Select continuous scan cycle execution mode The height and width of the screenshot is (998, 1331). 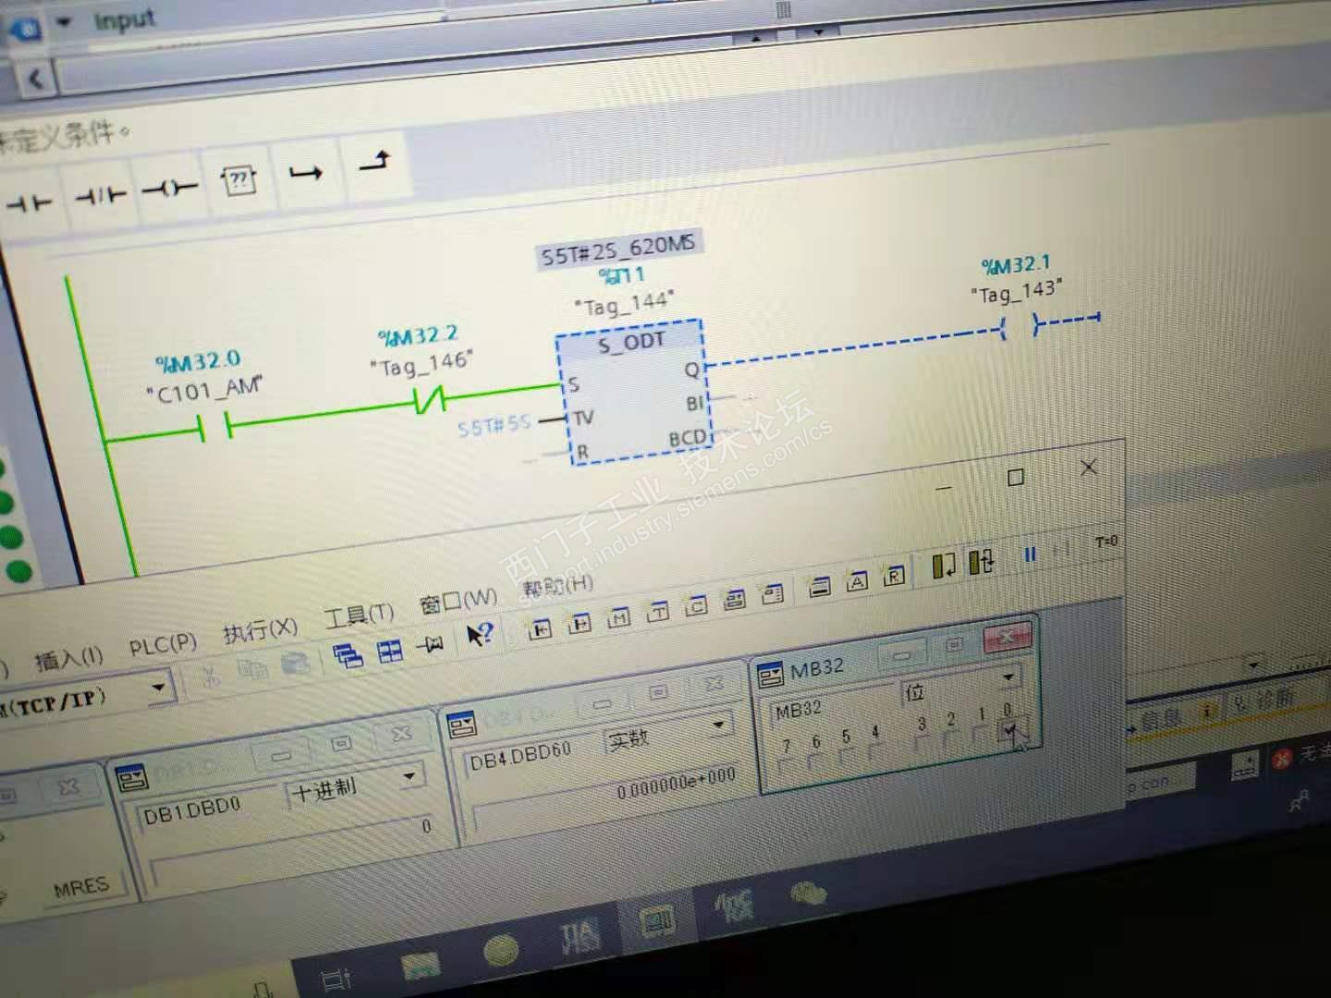[982, 560]
